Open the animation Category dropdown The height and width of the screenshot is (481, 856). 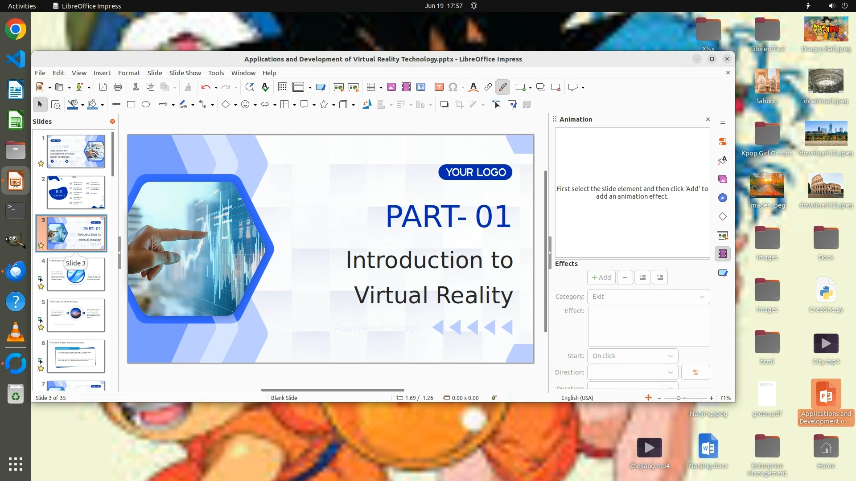point(648,297)
